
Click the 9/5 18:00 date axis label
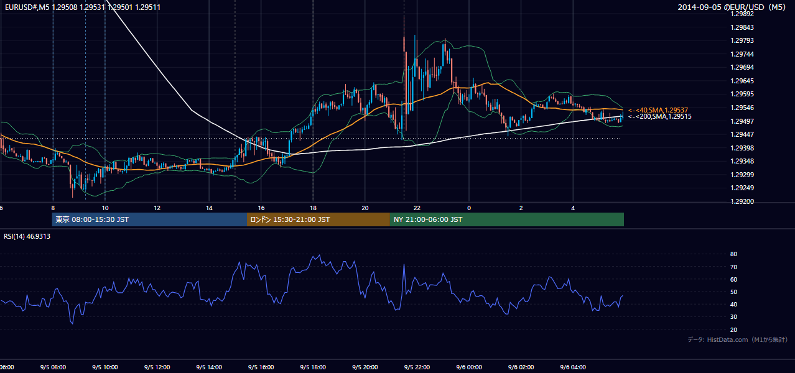313,367
